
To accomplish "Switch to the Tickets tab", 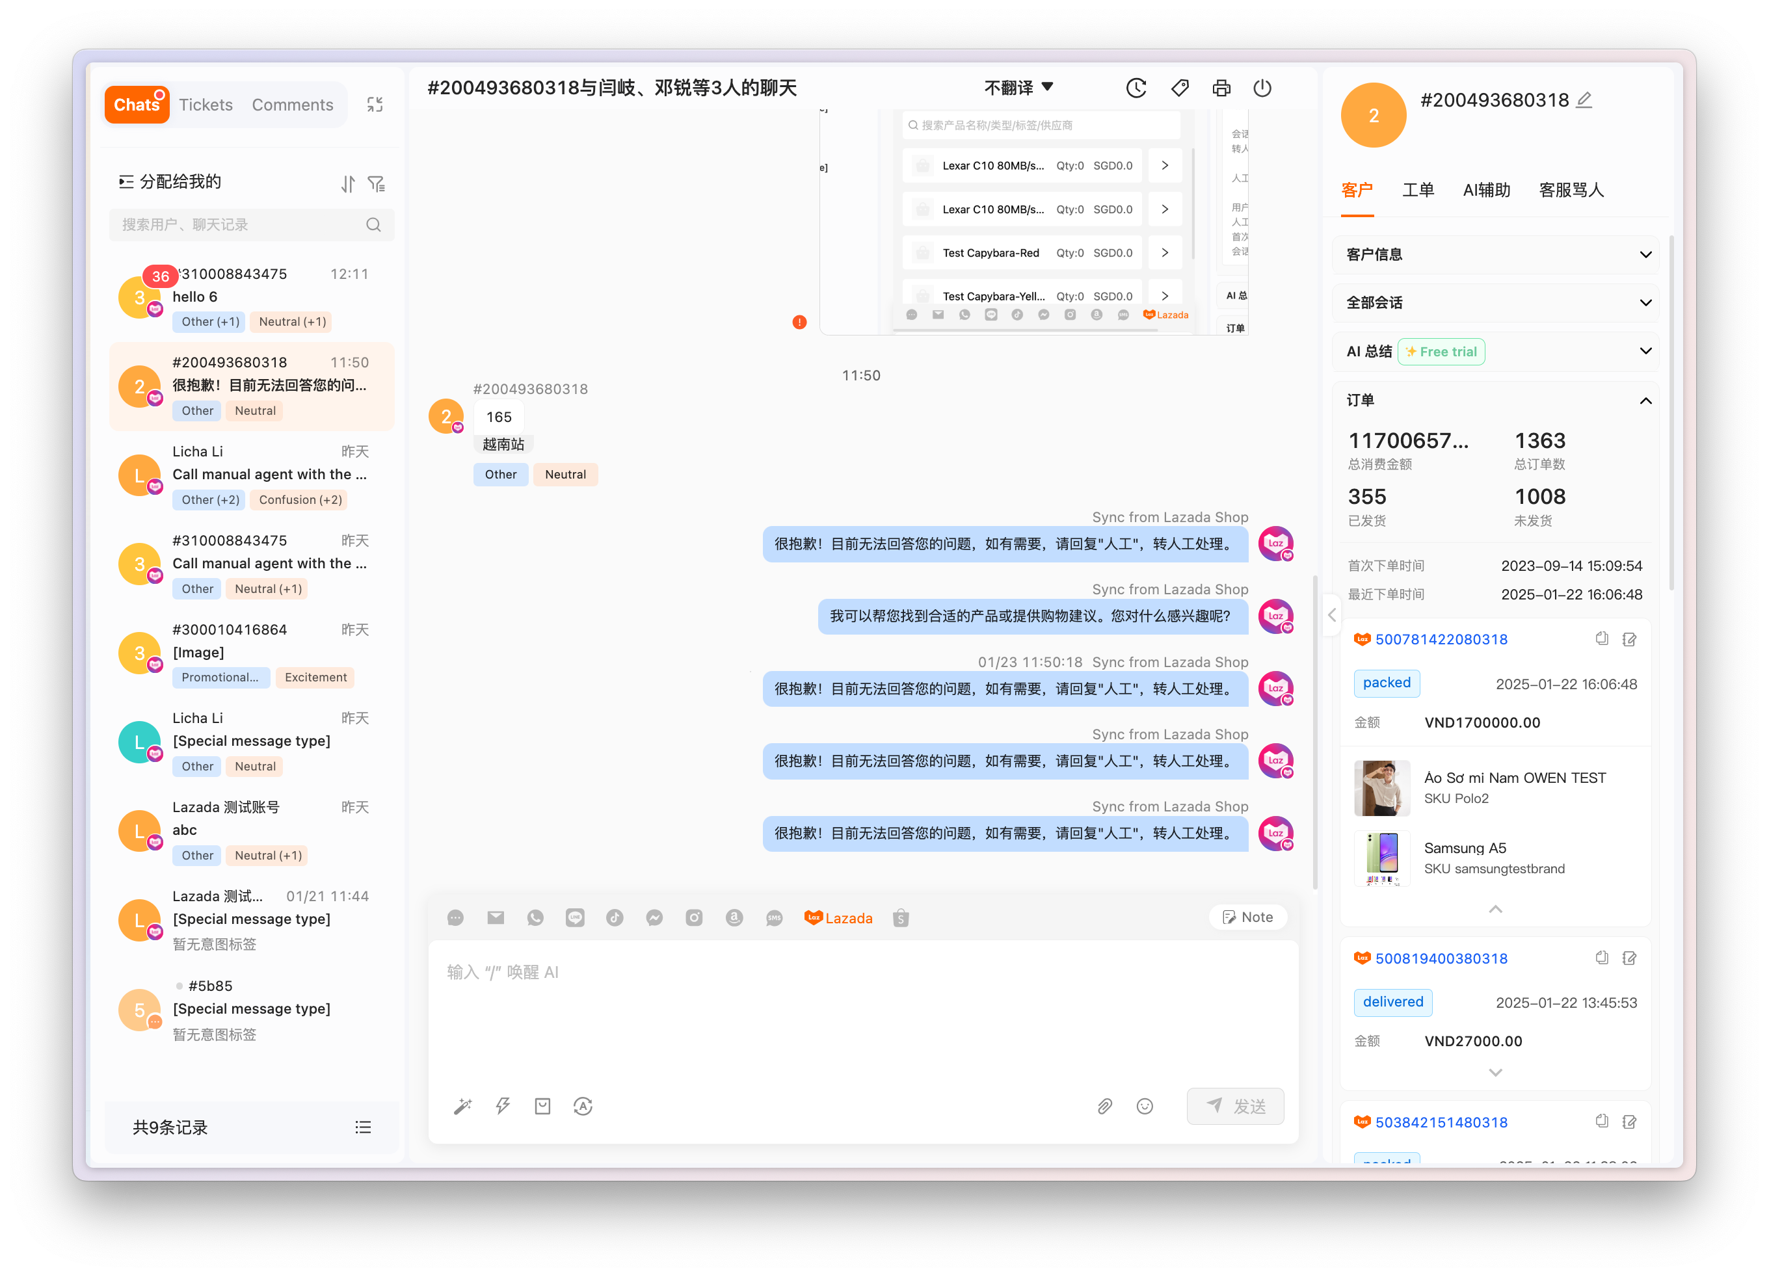I will [x=206, y=105].
